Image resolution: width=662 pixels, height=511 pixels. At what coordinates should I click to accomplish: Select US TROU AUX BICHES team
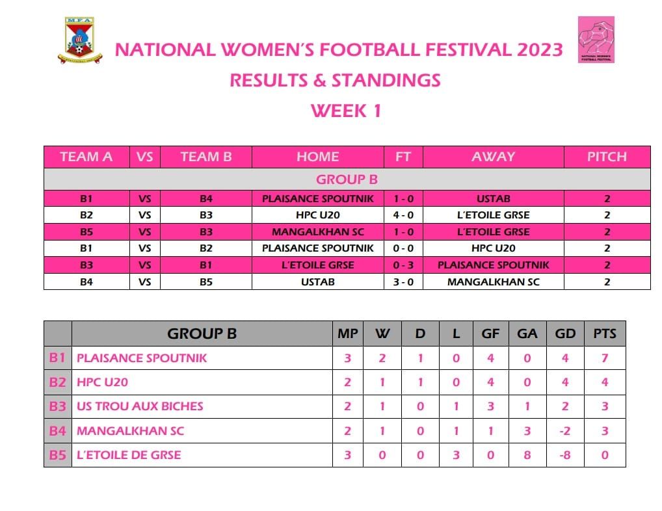tap(140, 406)
